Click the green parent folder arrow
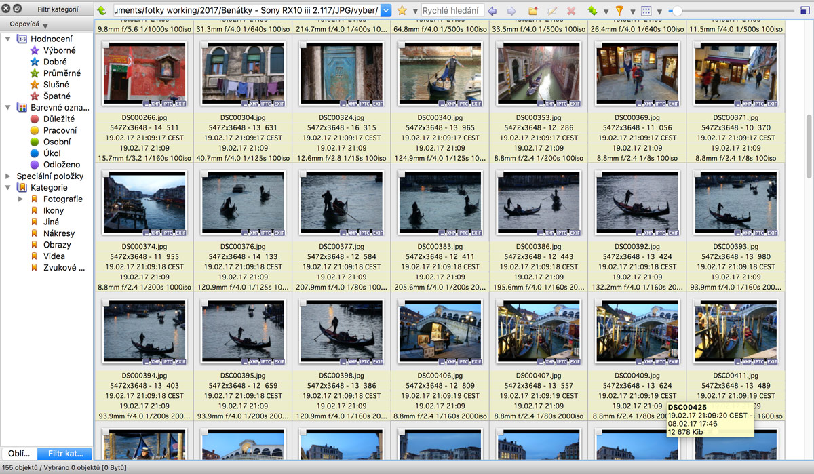This screenshot has height=474, width=814. (x=102, y=11)
